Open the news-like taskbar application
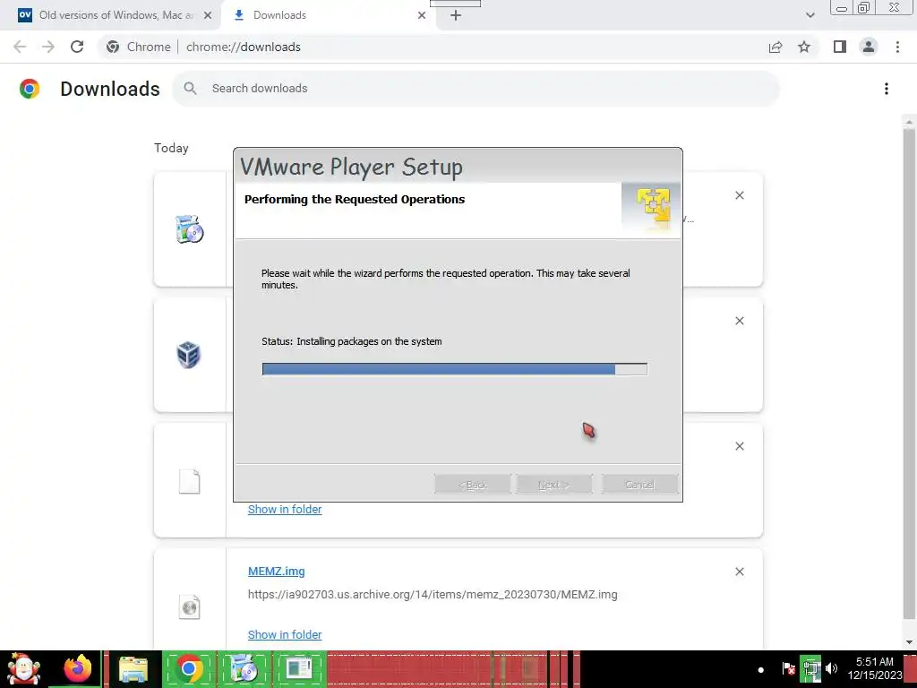 tap(298, 669)
